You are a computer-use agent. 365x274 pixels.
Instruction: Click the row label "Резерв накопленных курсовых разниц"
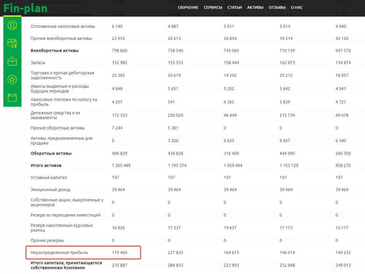click(61, 228)
